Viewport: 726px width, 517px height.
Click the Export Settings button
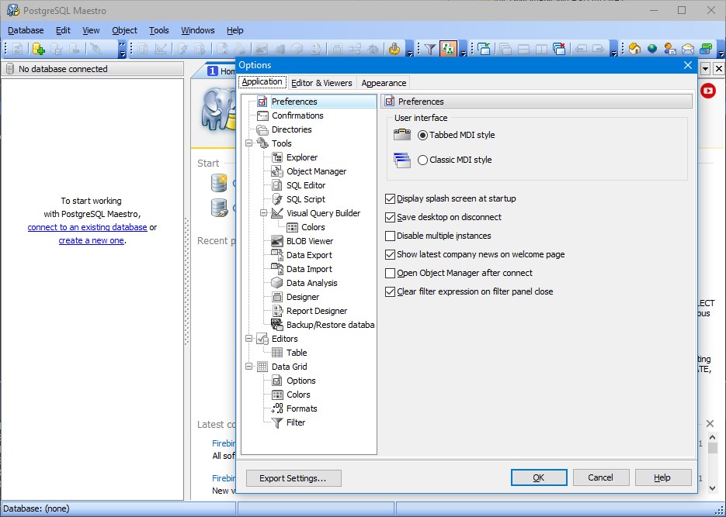click(x=294, y=478)
